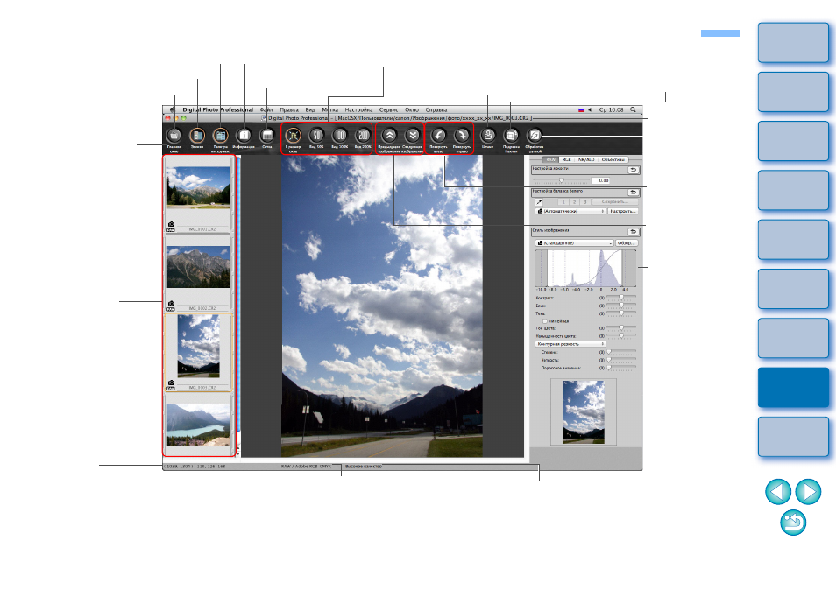The width and height of the screenshot is (836, 590).
Task: Click the tone curve histogram graph
Action: (585, 269)
